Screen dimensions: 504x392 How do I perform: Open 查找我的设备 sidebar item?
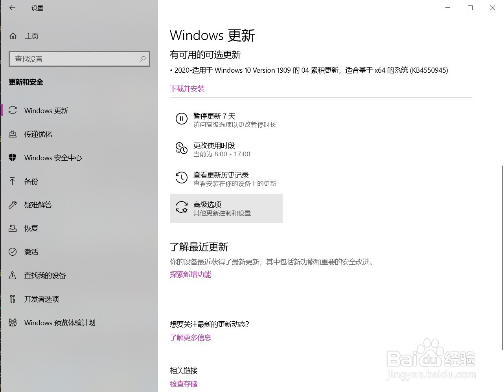pos(79,275)
